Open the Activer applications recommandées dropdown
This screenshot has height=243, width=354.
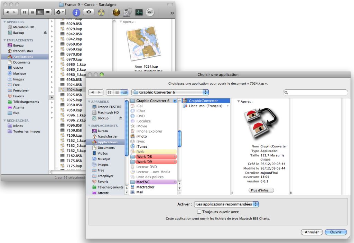pyautogui.click(x=226, y=204)
